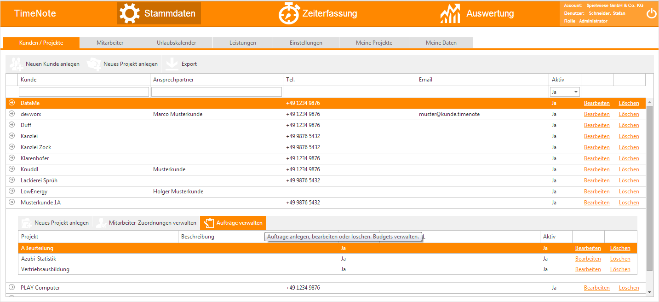Click Bearbeiten for the Knuddl customer

tap(596, 169)
